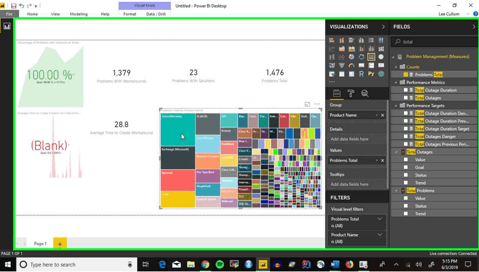Check Status under Total Problems KPI

point(406,206)
